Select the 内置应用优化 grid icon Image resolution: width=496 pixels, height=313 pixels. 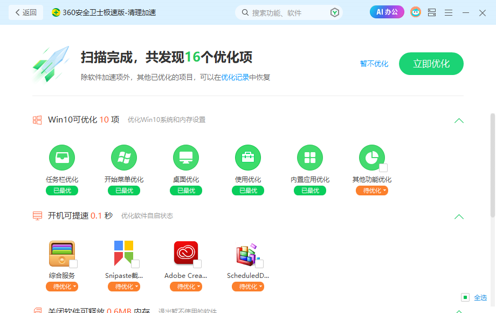click(x=310, y=158)
